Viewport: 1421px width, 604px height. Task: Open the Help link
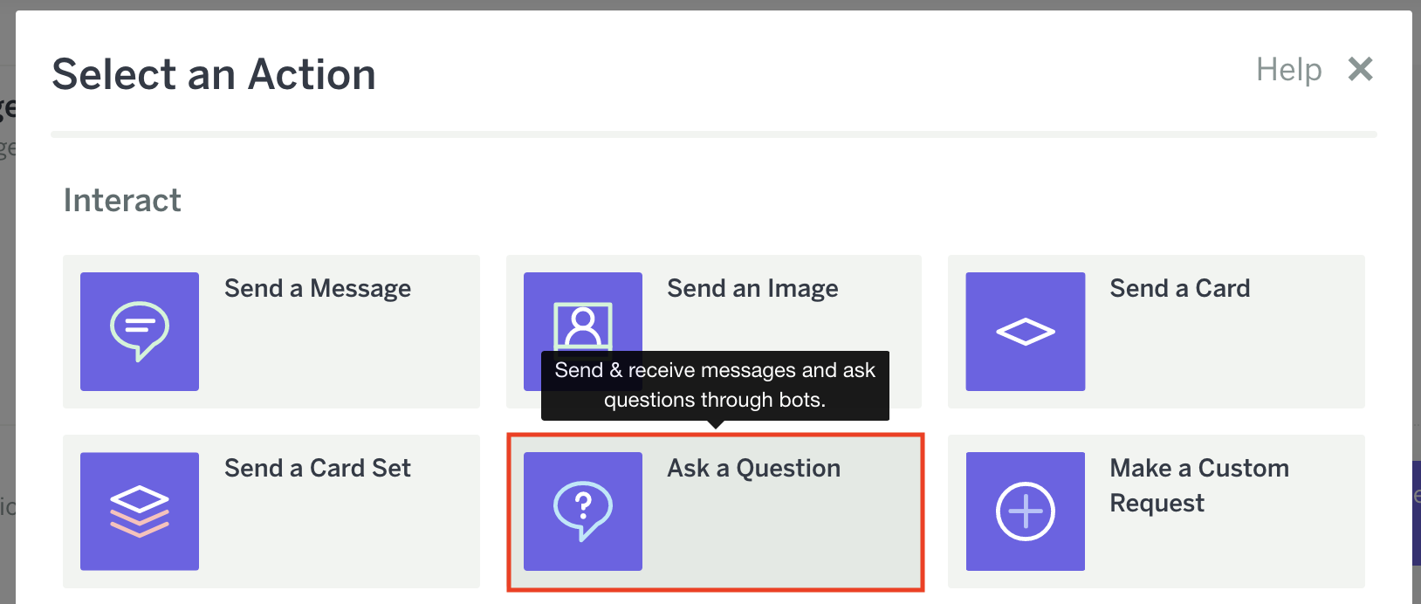(1288, 70)
